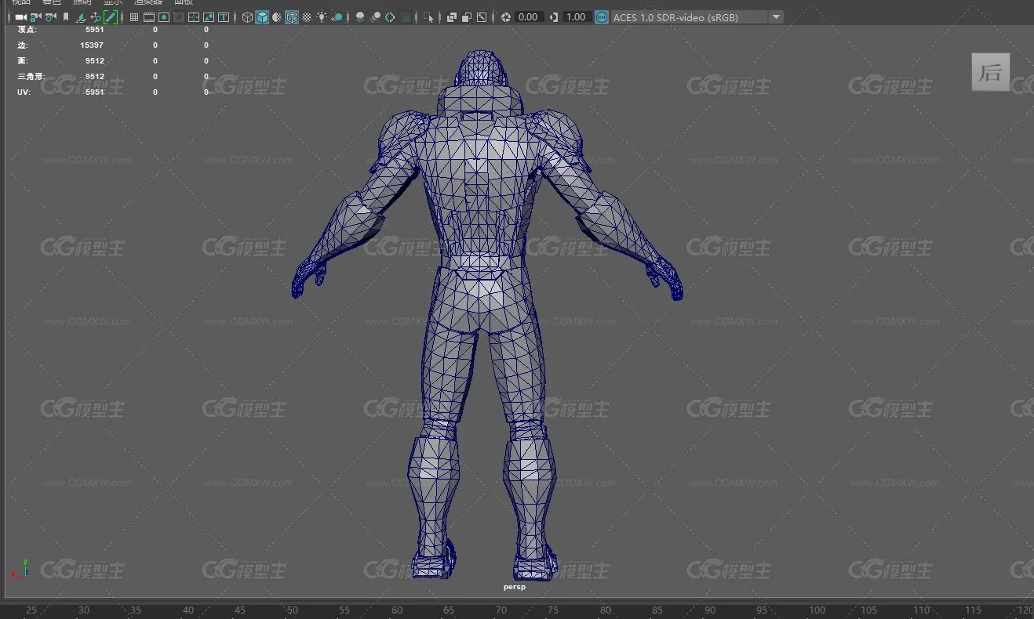The width and height of the screenshot is (1034, 619).
Task: Click the 三角形 heads-up label
Action: click(x=31, y=76)
